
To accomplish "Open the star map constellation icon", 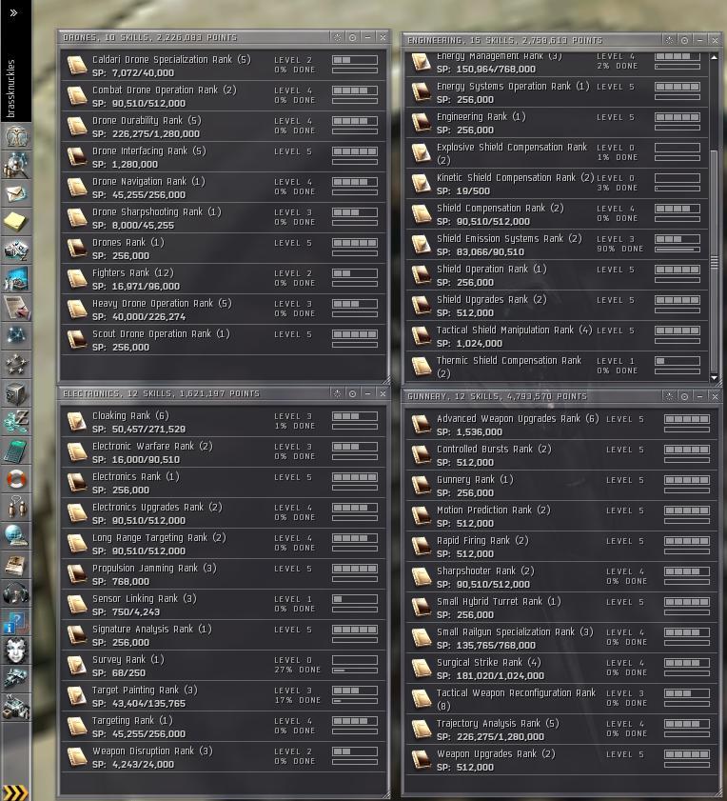I will click(x=16, y=336).
